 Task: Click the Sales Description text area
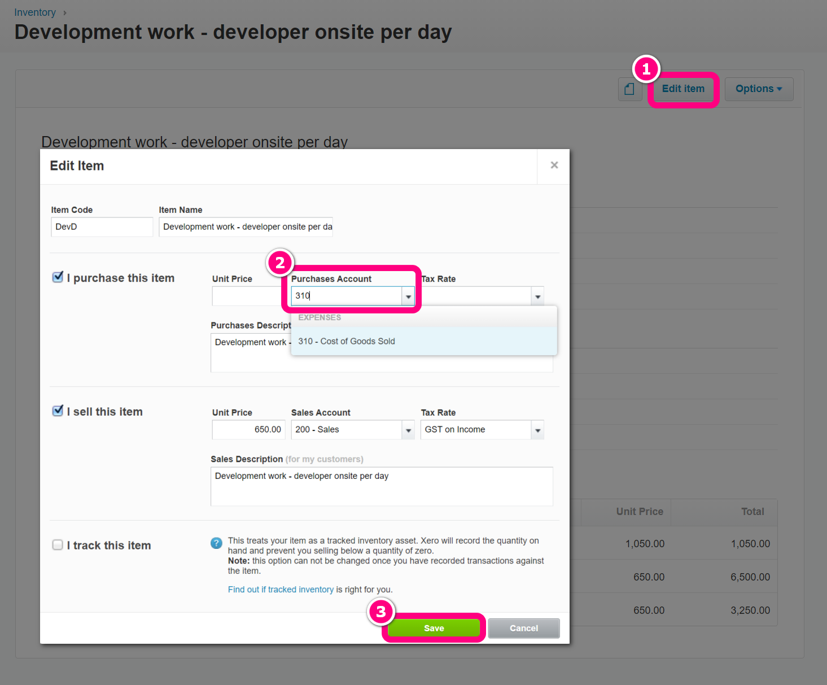pos(382,486)
